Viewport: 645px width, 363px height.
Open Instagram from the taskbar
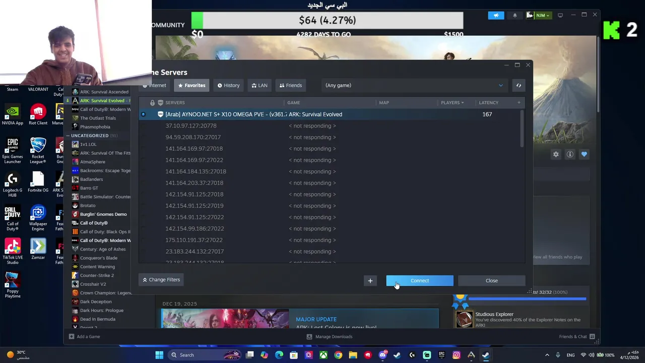(457, 355)
